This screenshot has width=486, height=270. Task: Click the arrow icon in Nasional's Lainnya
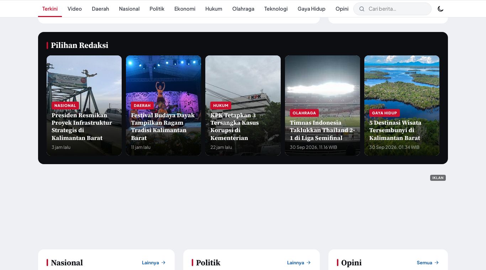coord(163,263)
